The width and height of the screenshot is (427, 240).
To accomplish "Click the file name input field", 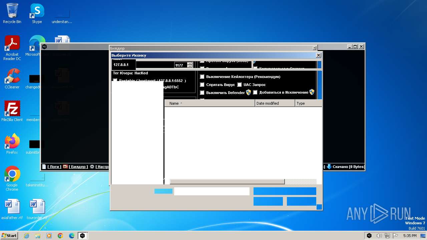I will point(212,191).
